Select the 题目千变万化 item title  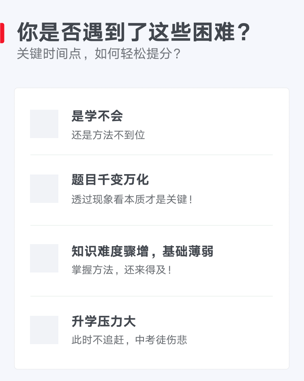(x=110, y=180)
